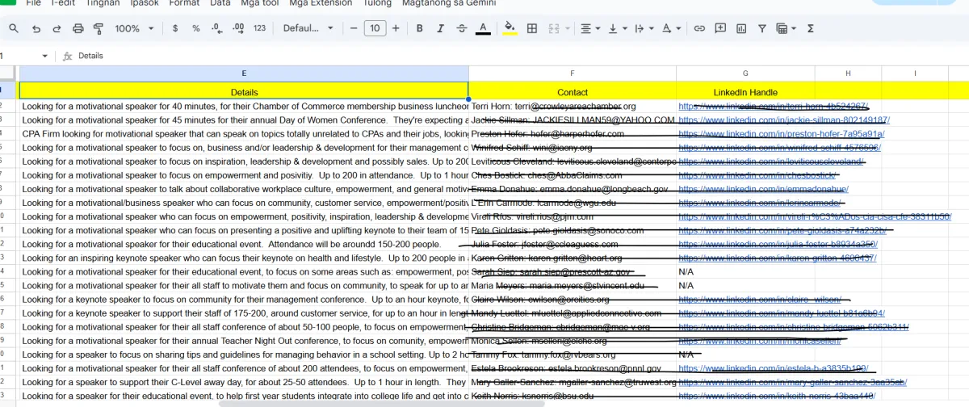This screenshot has height=407, width=969.
Task: Expand the name box dropdown arrow
Action: (x=44, y=56)
